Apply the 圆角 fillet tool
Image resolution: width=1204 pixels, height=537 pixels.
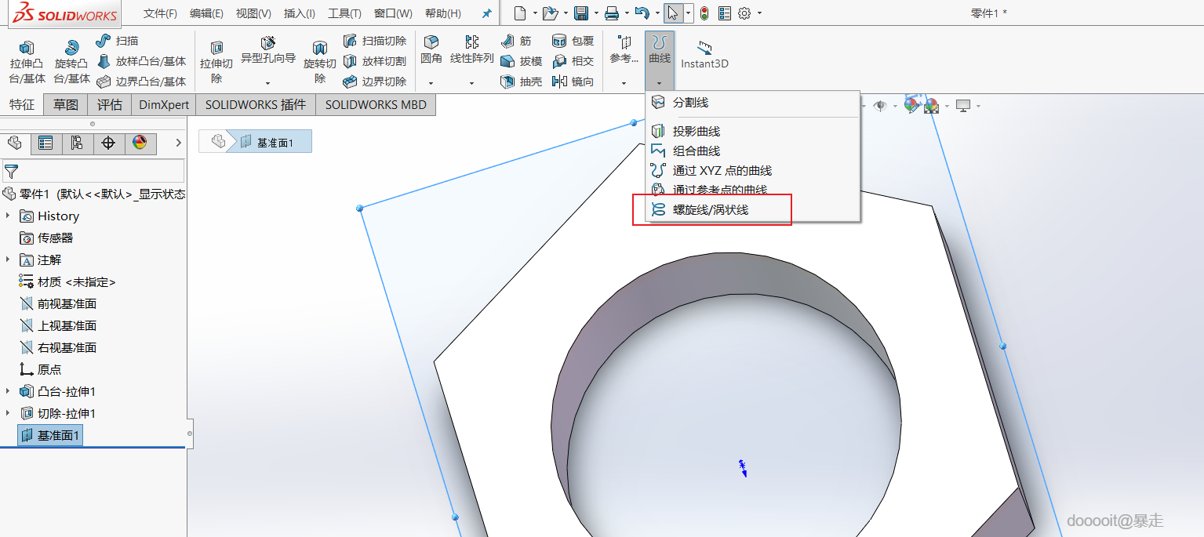431,49
